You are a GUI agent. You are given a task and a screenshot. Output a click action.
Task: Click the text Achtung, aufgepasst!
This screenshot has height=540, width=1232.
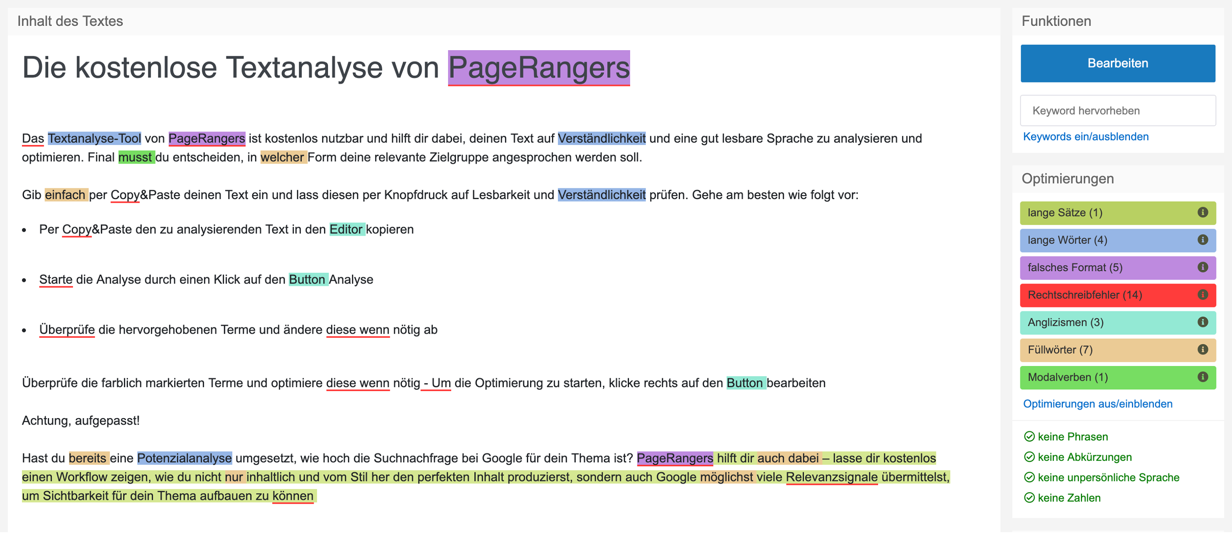click(81, 421)
